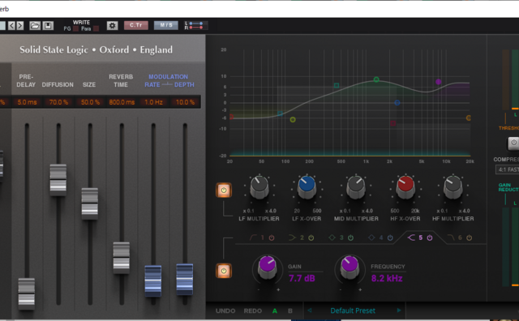519x321 pixels.
Task: Toggle the C.Tr button
Action: [x=136, y=25]
